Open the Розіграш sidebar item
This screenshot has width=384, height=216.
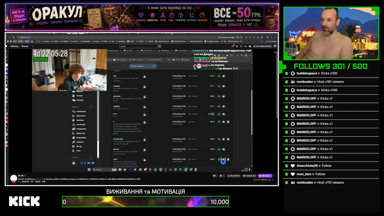78,100
